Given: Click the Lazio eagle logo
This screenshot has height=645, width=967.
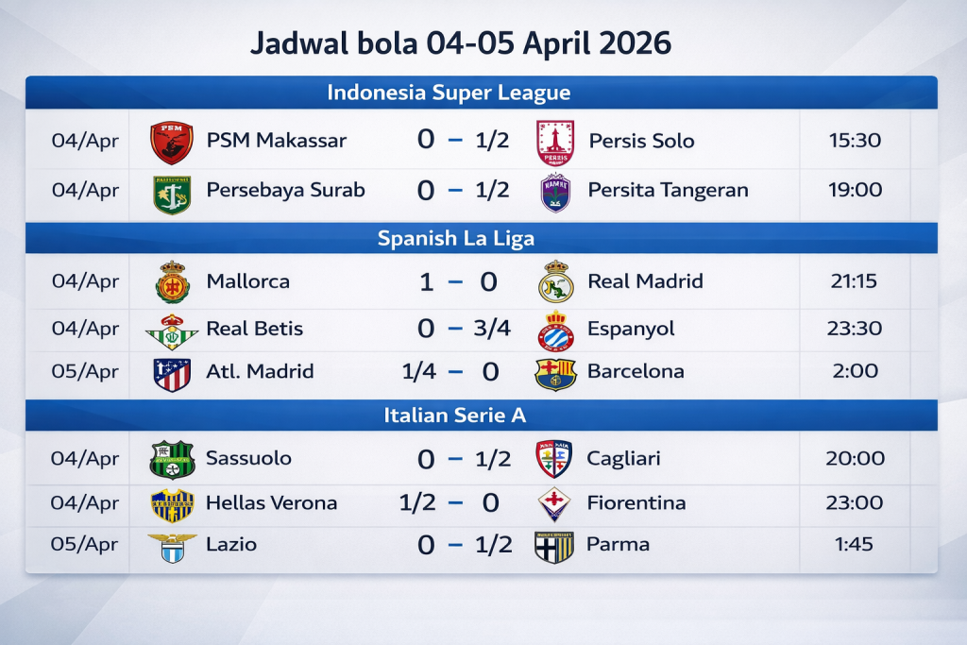Looking at the screenshot, I should click(x=172, y=545).
